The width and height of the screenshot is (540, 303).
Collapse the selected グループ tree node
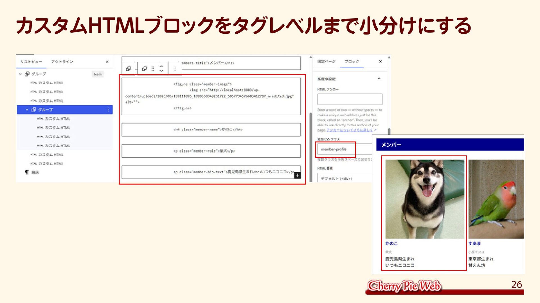(x=27, y=110)
